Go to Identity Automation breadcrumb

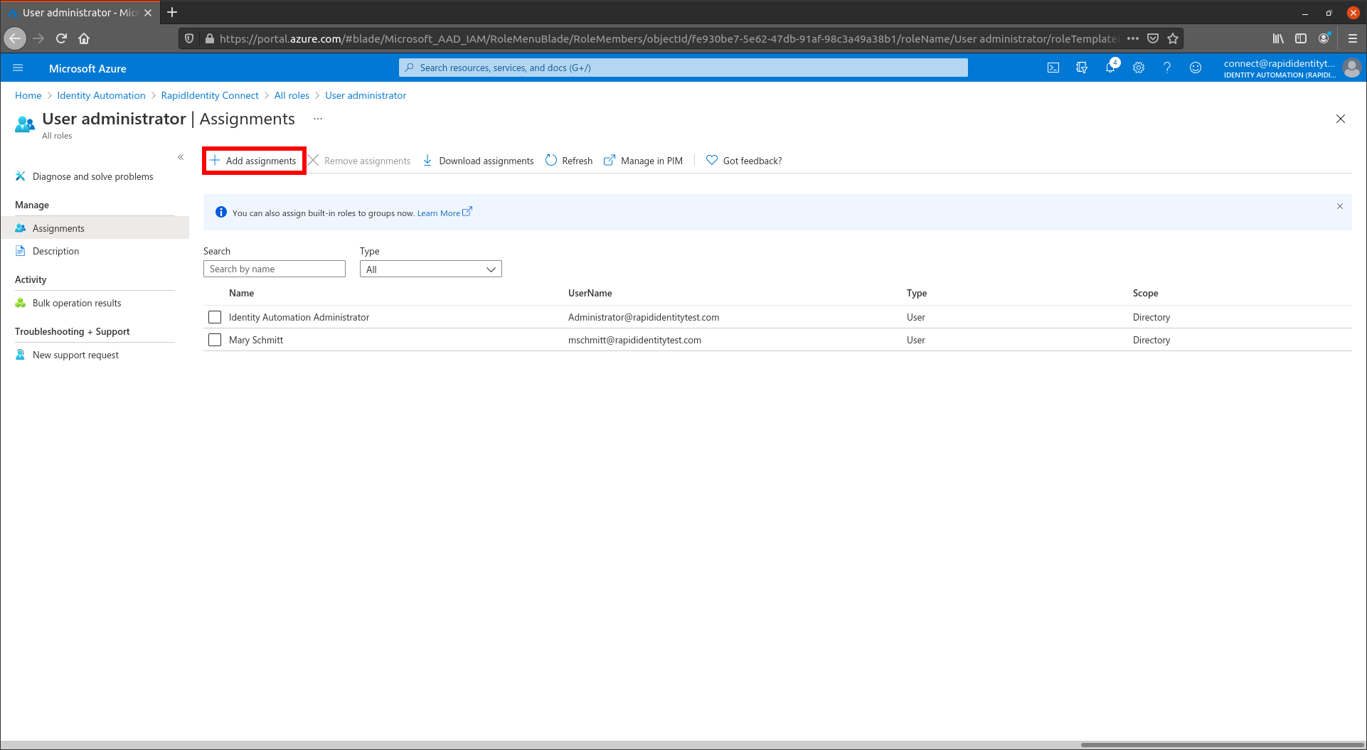[x=101, y=95]
